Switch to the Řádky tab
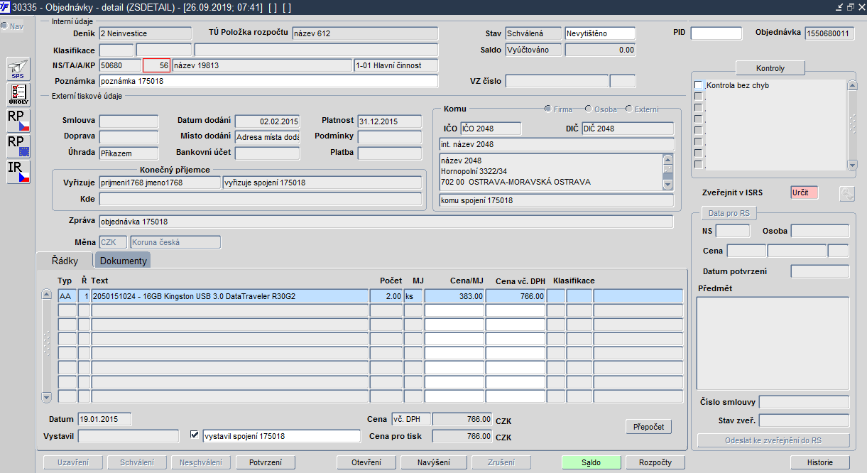867x473 pixels. 64,261
